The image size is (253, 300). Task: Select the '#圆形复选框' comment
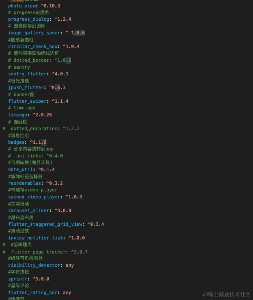[21, 40]
